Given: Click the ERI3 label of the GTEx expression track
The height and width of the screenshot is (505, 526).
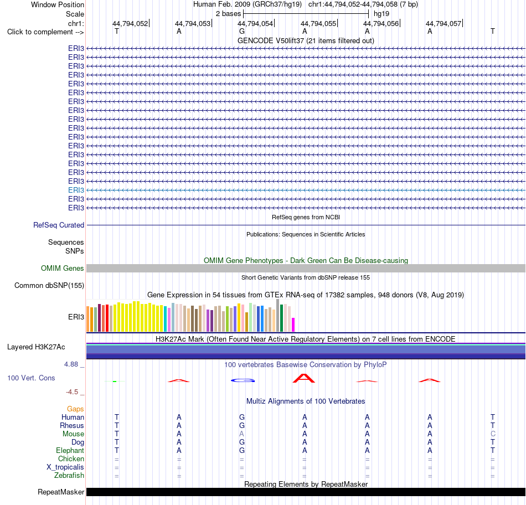Looking at the screenshot, I should (76, 317).
